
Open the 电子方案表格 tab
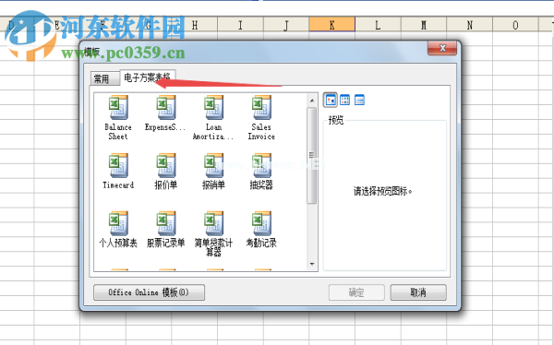tap(148, 77)
